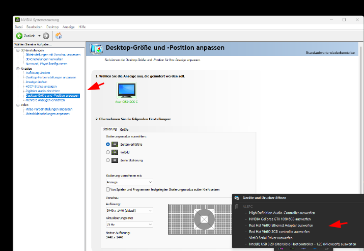The image size is (364, 251).
Task: Open the Aktualisierungsrate 75 Hz dropdown
Action: click(129, 225)
